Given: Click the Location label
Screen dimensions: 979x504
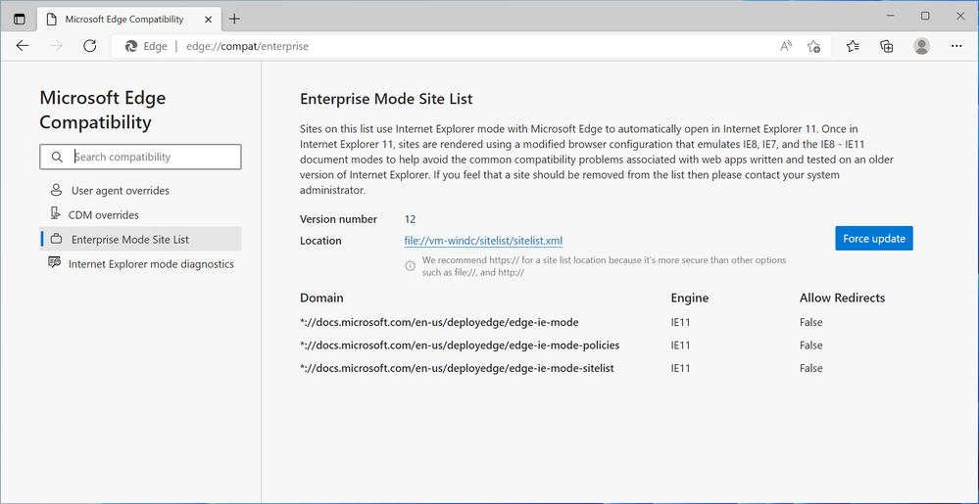Looking at the screenshot, I should click(320, 241).
